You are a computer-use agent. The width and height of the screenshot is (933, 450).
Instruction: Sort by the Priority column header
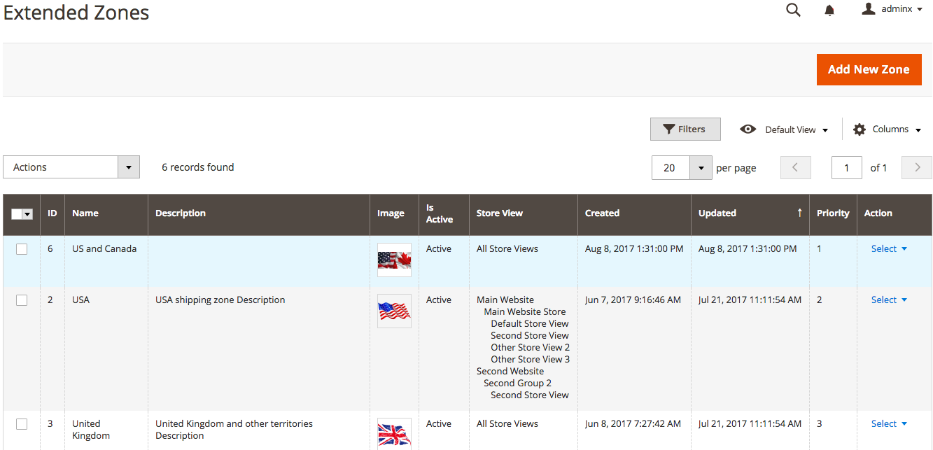[833, 213]
